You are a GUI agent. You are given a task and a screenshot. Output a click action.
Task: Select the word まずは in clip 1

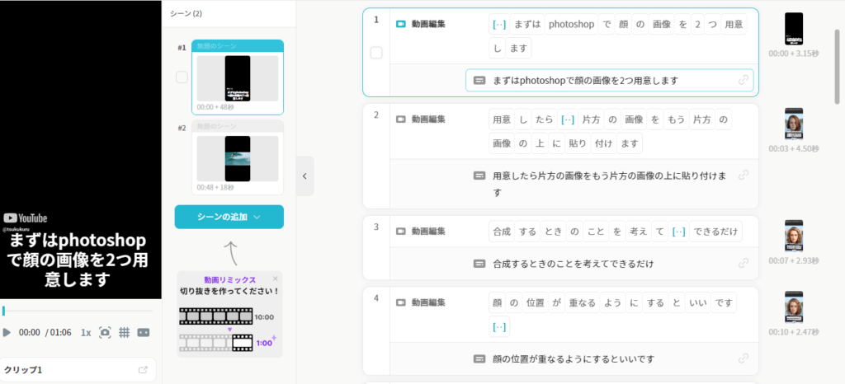point(526,24)
